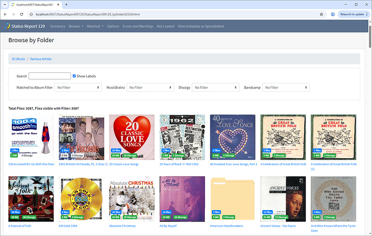Screen dimensions: 372x236
Task: Open the Discogs filter dropdown
Action: point(216,87)
